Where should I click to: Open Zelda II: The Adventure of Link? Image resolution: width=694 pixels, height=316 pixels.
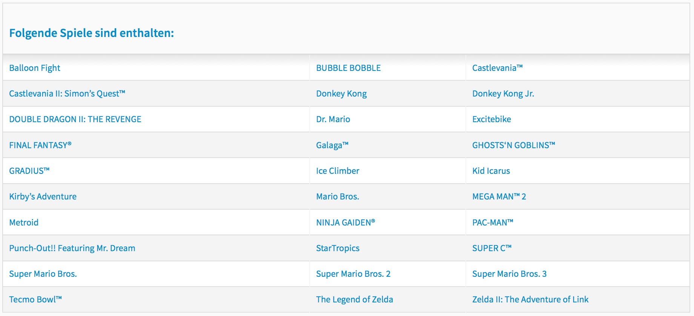coord(531,299)
